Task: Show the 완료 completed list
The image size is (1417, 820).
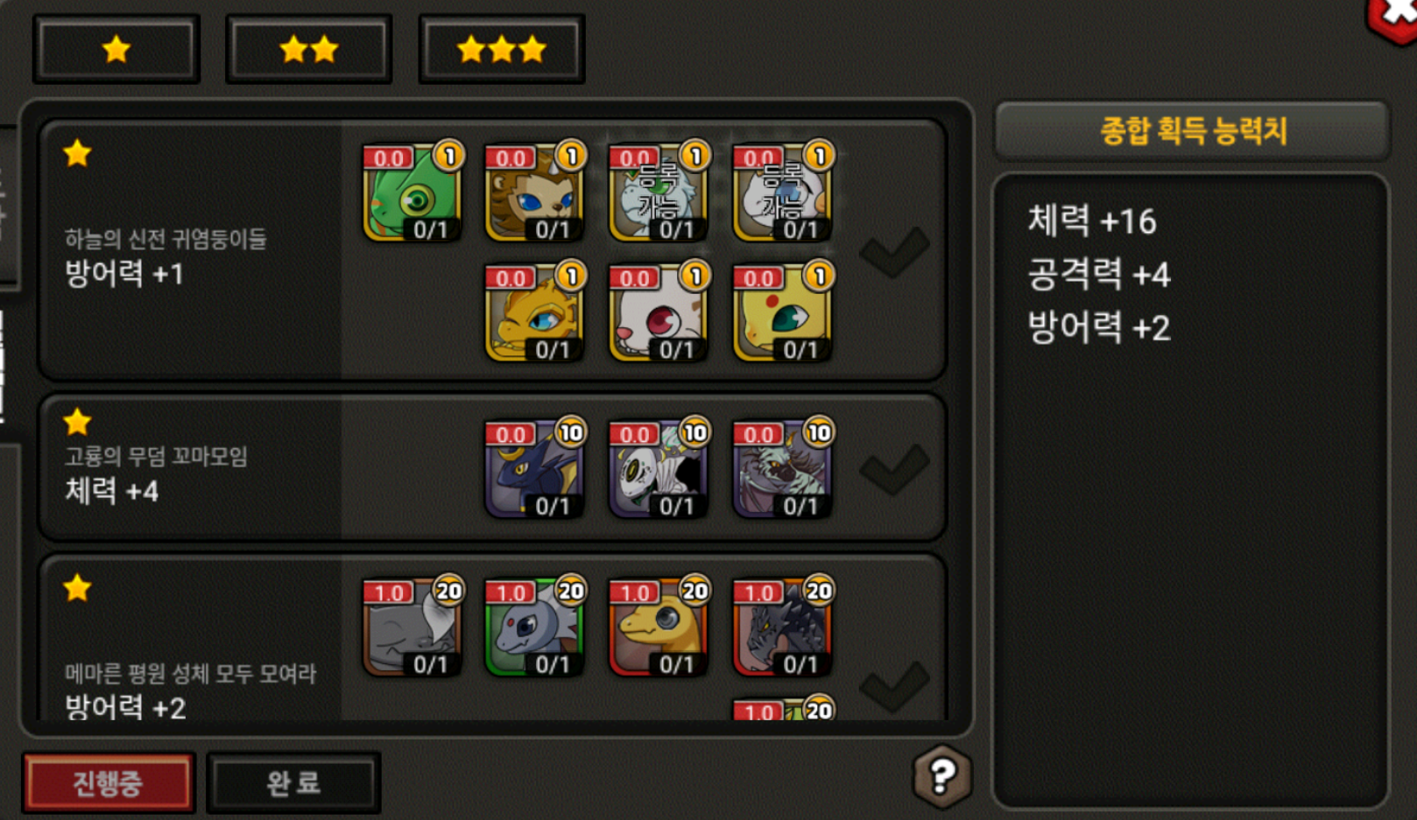Action: 293,782
